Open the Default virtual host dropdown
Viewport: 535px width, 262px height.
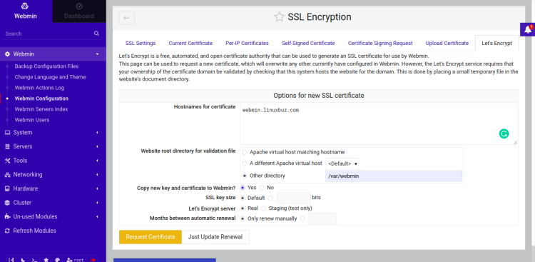pyautogui.click(x=342, y=163)
